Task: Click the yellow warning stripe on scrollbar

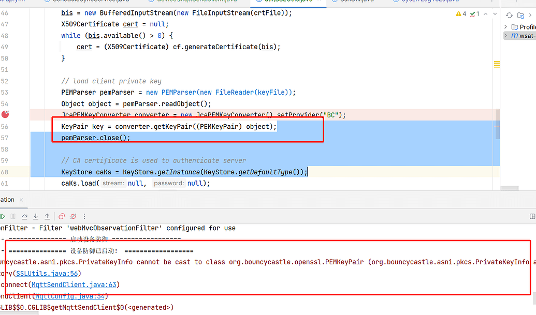Action: coord(497,64)
